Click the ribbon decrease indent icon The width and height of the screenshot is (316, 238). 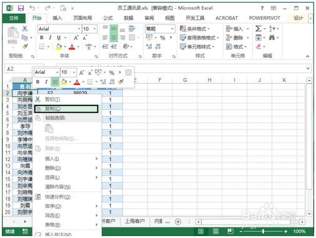pos(105,47)
